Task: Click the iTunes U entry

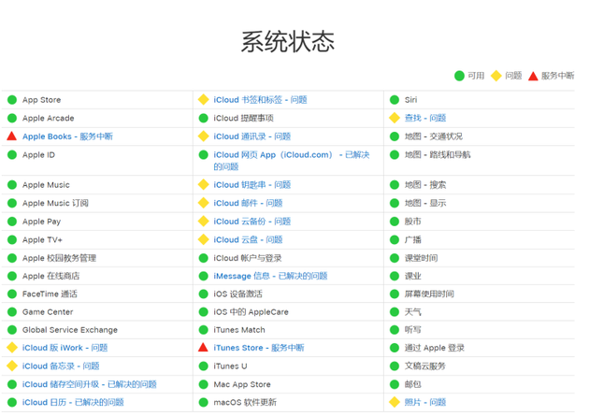Action: pyautogui.click(x=230, y=366)
